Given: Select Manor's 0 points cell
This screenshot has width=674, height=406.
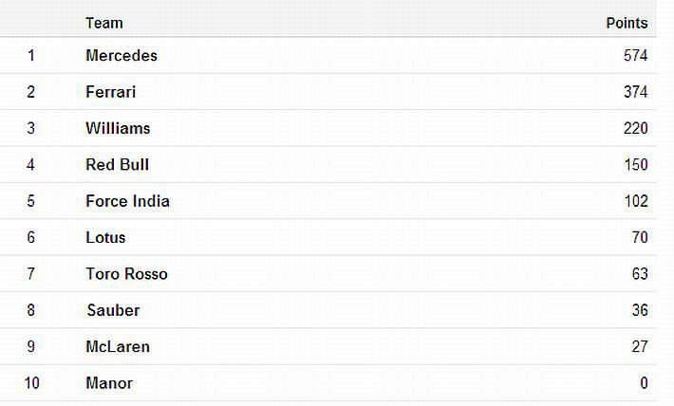Looking at the screenshot, I should pyautogui.click(x=644, y=383).
